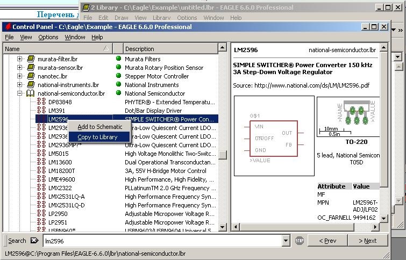406x260 pixels.
Task: Open the Control Panel Window menu
Action: 75,37
